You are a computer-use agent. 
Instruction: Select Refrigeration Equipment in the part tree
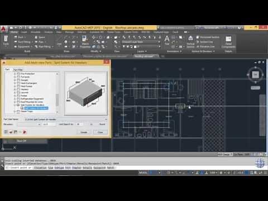coord(32,99)
